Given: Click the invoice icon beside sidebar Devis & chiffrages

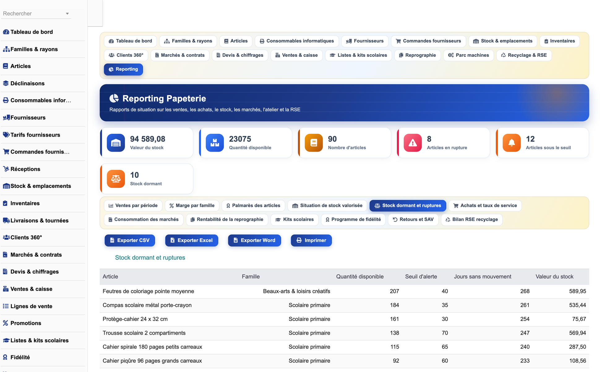Looking at the screenshot, I should click(x=5, y=272).
